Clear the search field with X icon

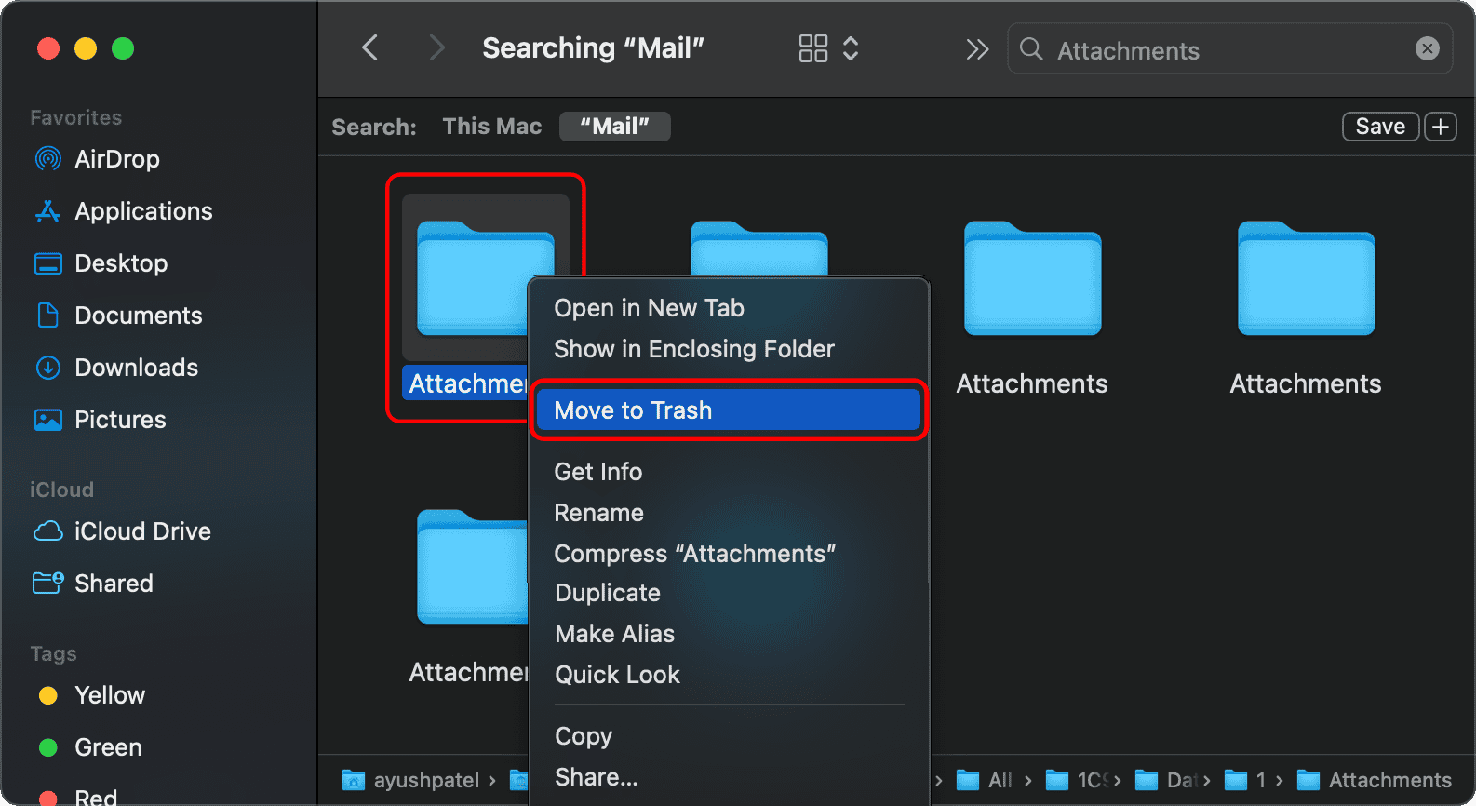(1427, 48)
